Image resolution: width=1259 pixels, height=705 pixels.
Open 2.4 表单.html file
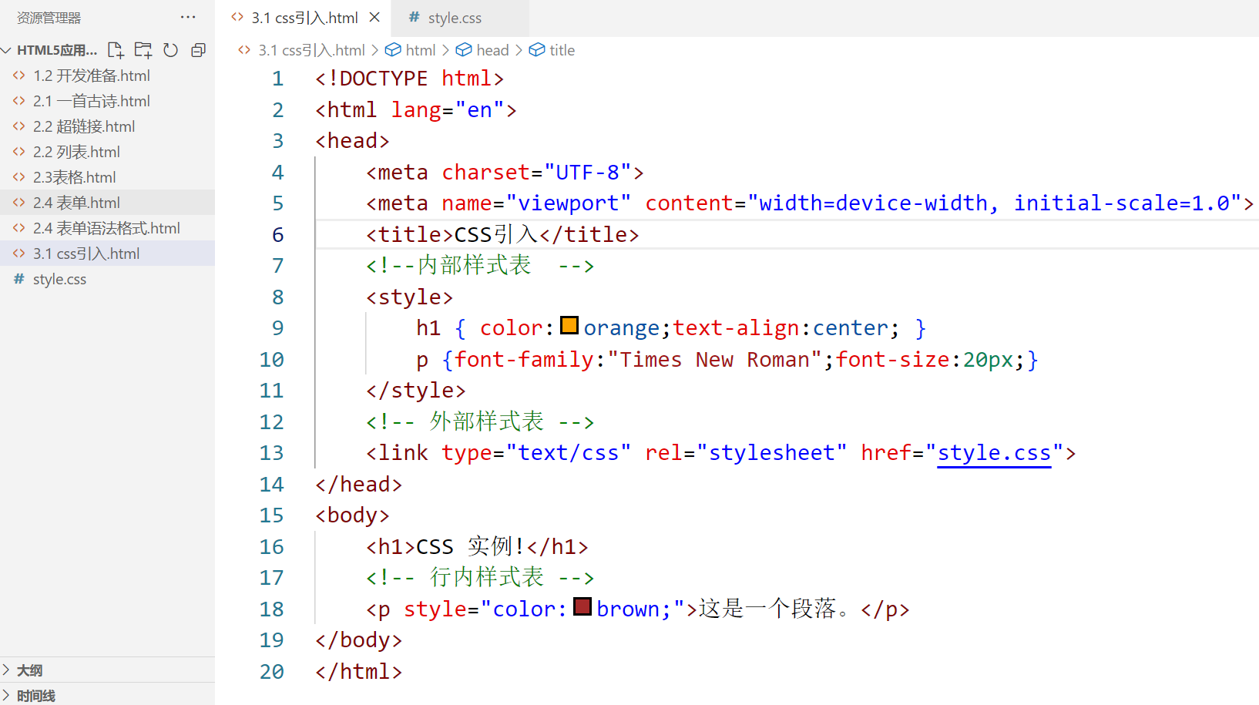(76, 203)
